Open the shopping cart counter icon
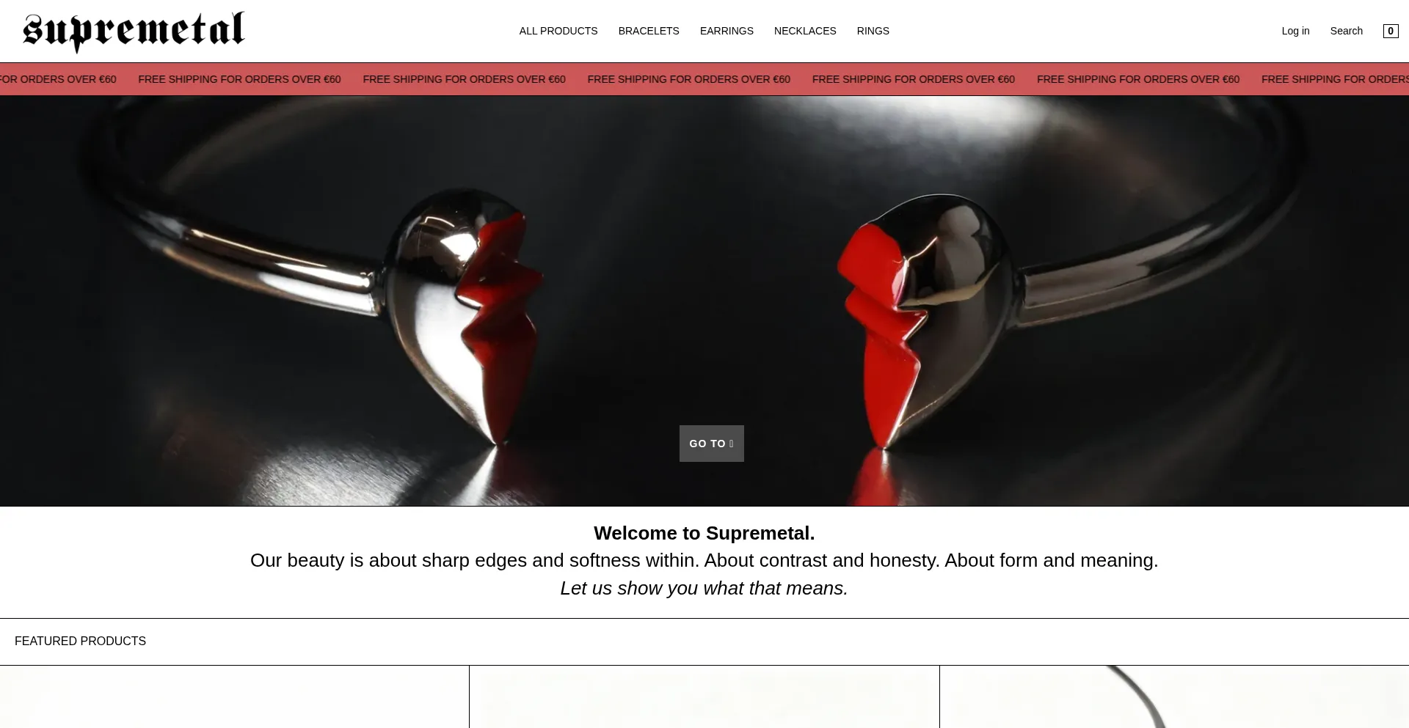Viewport: 1409px width, 728px height. (x=1390, y=31)
